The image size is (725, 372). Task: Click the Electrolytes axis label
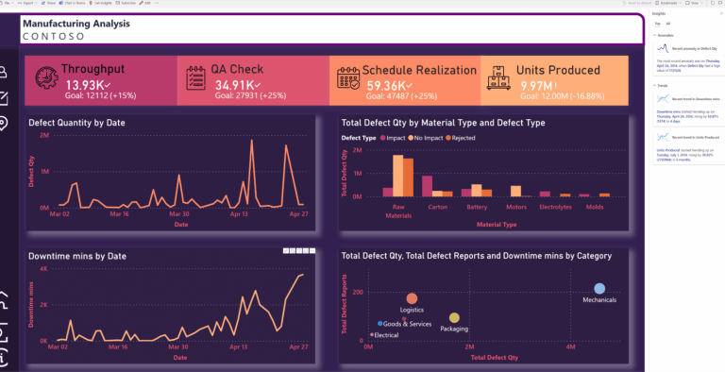pos(555,207)
